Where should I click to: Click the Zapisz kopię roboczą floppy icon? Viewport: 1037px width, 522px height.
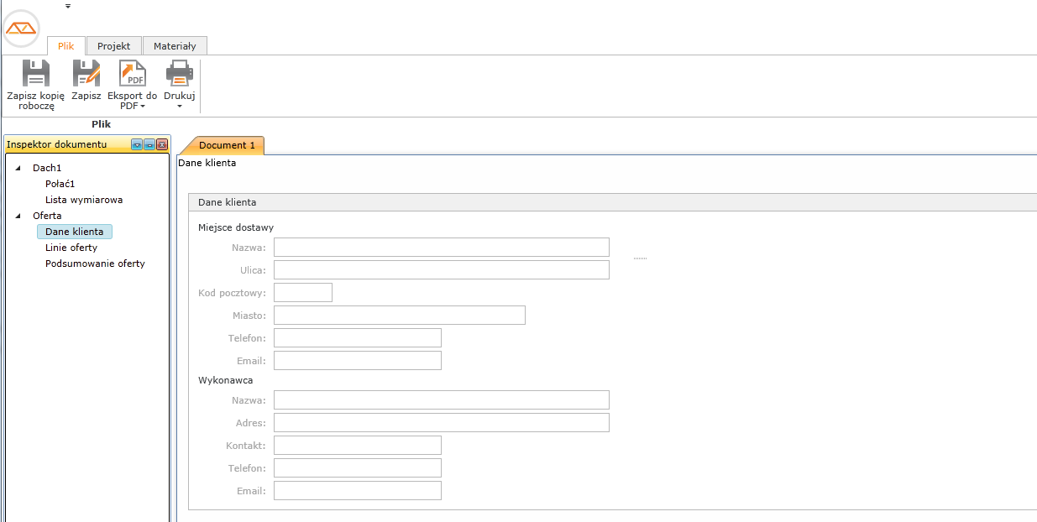36,74
